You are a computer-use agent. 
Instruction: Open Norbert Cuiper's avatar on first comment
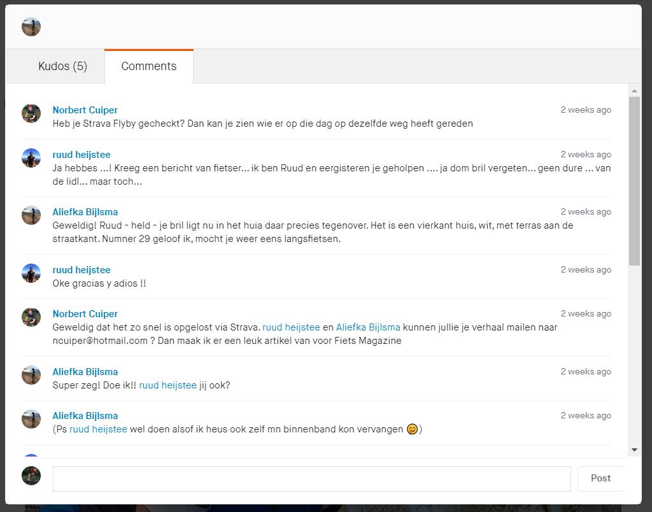(31, 113)
